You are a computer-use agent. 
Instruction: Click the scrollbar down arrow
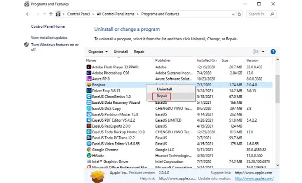[277, 165]
